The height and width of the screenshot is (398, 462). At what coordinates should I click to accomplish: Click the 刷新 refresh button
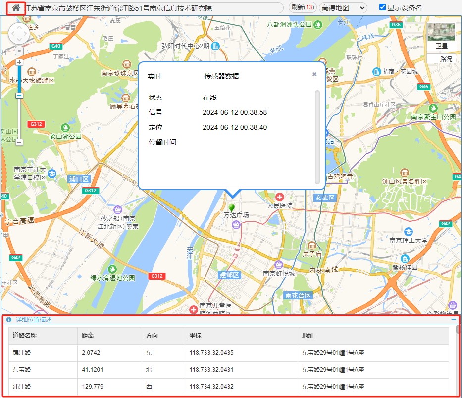pyautogui.click(x=302, y=7)
